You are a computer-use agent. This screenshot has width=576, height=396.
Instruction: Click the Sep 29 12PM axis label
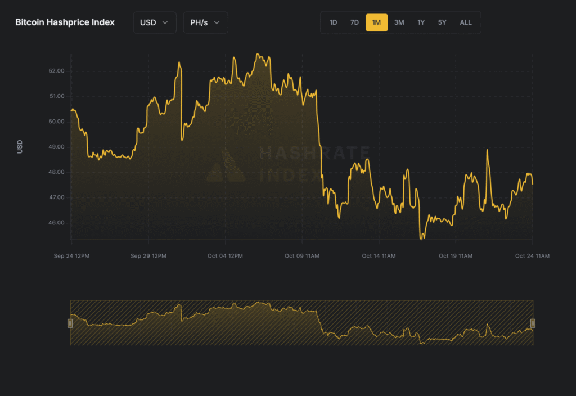tap(148, 256)
